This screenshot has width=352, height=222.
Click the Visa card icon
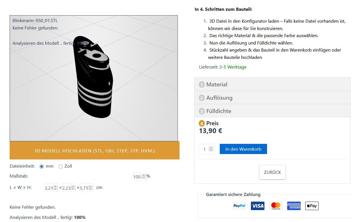point(257,206)
